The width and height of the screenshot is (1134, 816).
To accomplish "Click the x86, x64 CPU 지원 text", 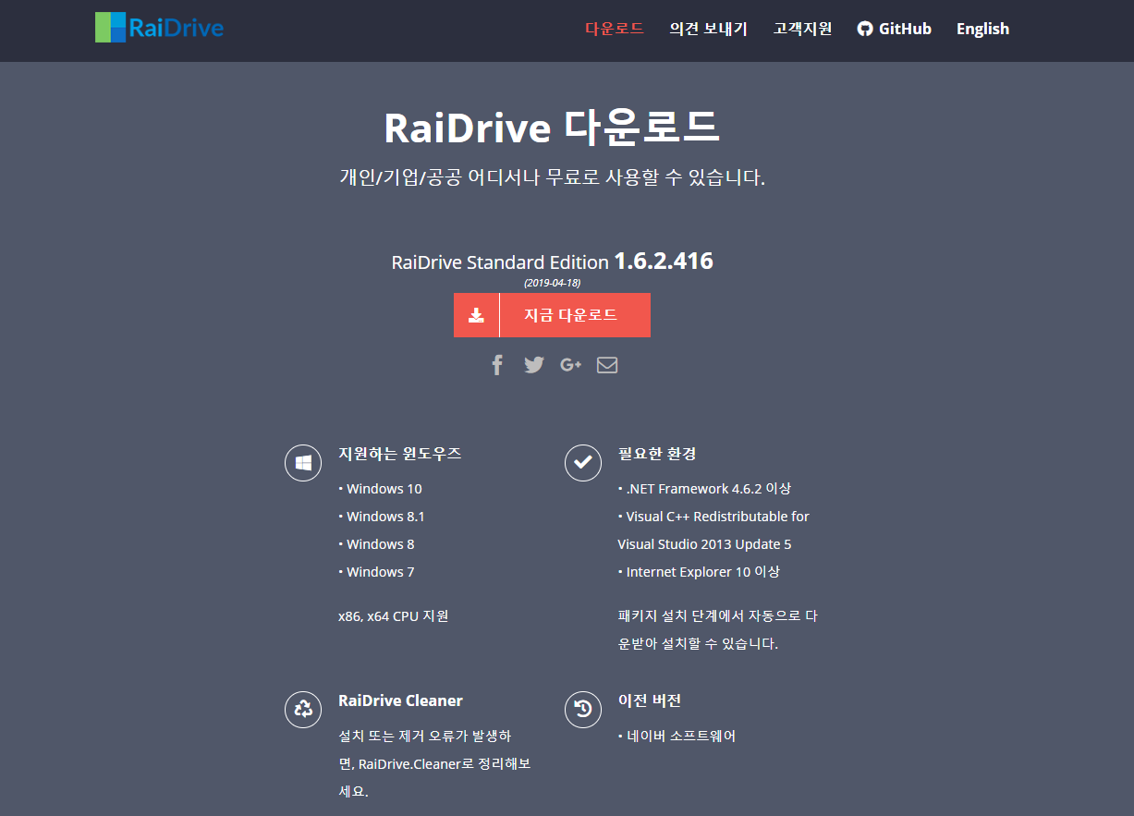I will click(x=394, y=615).
